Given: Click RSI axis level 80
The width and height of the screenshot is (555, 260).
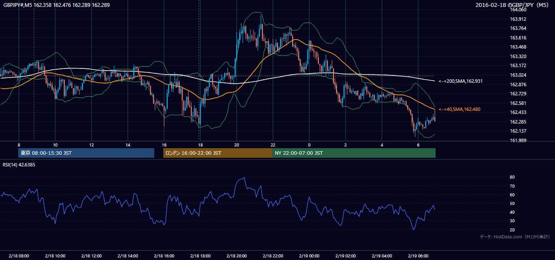Looking at the screenshot, I should click(x=512, y=177).
